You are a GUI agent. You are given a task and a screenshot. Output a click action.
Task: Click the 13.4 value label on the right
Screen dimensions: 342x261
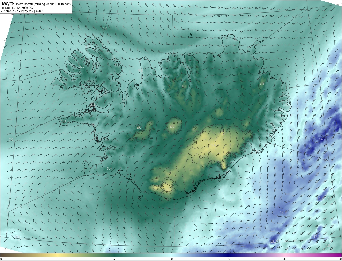pyautogui.click(x=320, y=199)
